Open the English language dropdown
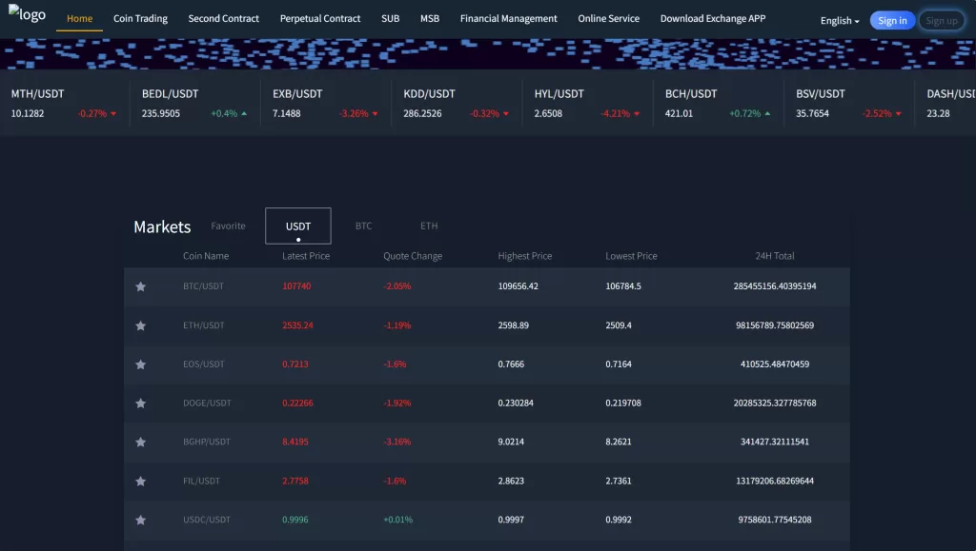Image resolution: width=976 pixels, height=551 pixels. 839,21
